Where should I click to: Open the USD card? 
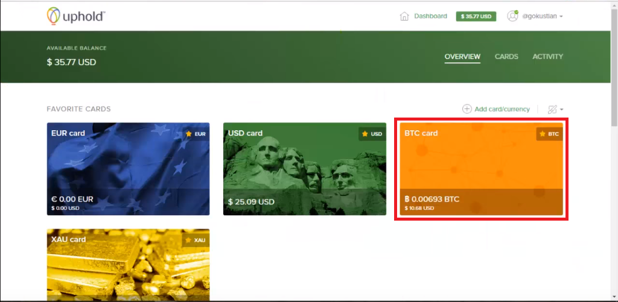(x=305, y=169)
